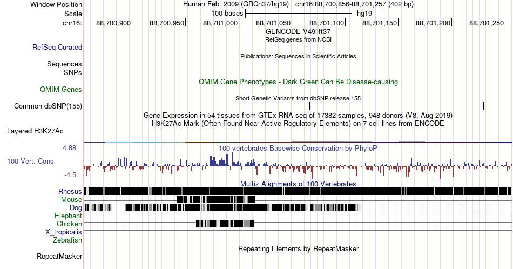This screenshot has width=513, height=269.
Task: Click the Scale label
Action: 73,14
